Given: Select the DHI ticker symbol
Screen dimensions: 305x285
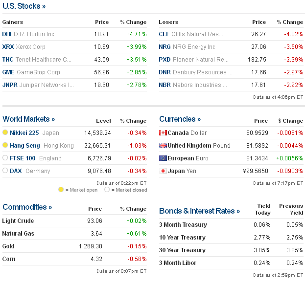Looking at the screenshot, I should [x=7, y=34].
